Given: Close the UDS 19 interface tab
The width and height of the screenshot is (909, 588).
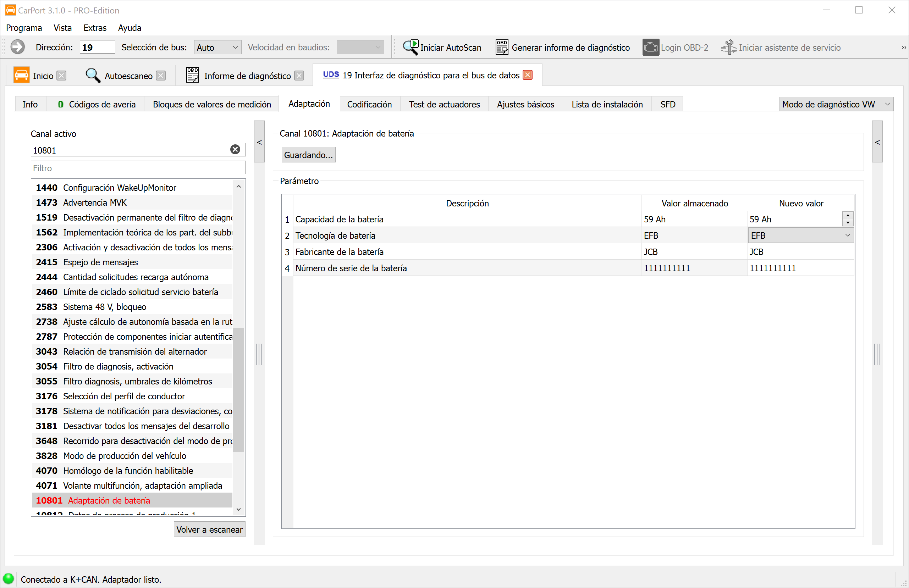Looking at the screenshot, I should [528, 75].
